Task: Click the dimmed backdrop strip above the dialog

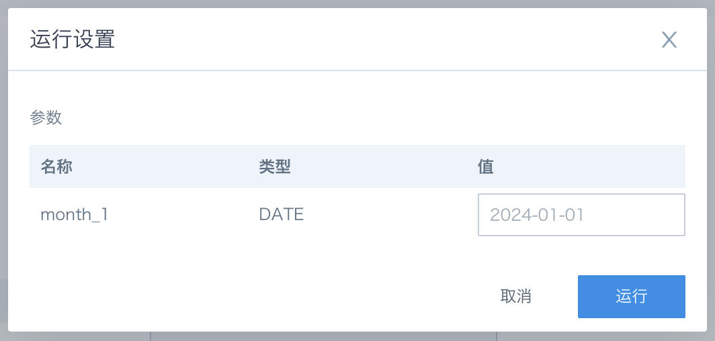Action: (357, 3)
